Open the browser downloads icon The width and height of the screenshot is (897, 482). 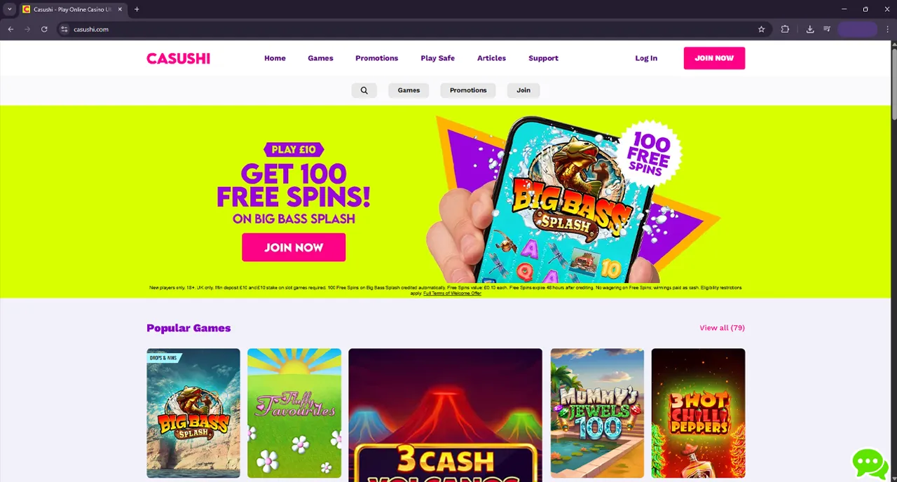tap(810, 29)
